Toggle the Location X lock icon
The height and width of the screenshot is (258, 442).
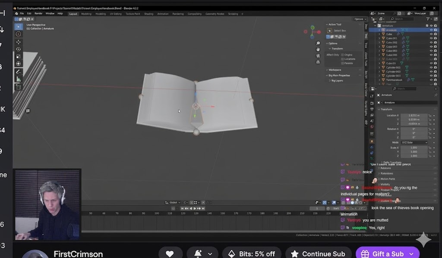click(x=430, y=116)
